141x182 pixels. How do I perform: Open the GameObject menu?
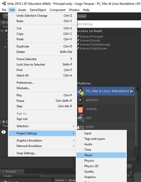tap(38, 10)
